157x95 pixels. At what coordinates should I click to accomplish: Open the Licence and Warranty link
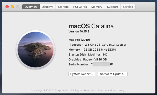coord(110,90)
